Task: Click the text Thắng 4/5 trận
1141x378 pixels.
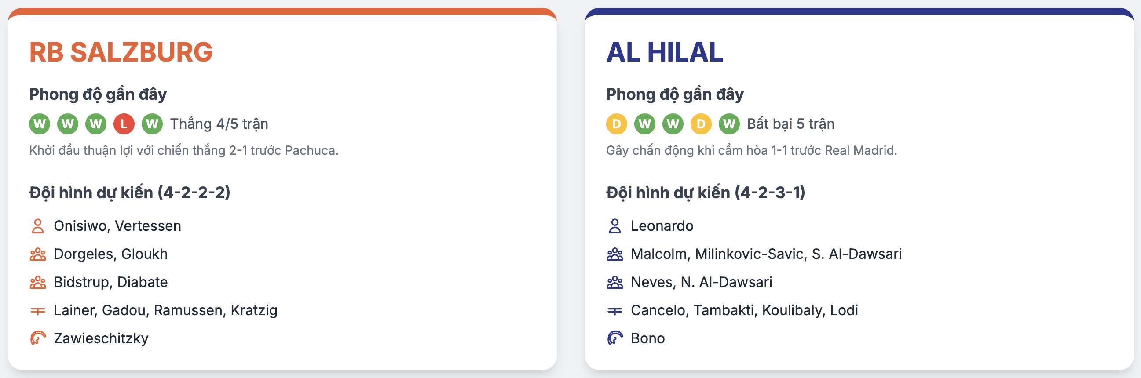Action: [219, 124]
